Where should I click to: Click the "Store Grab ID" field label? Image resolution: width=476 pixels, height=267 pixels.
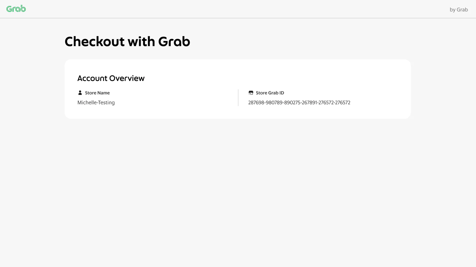click(270, 93)
